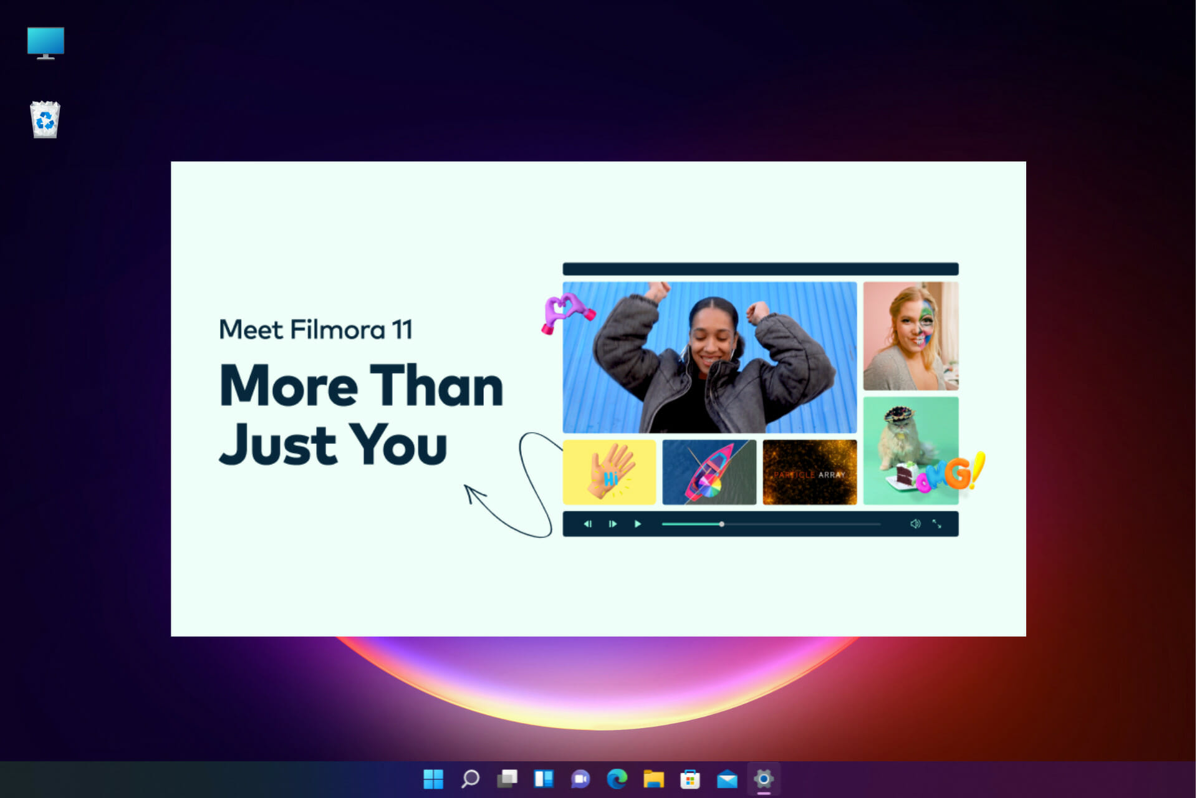Launch Teams Chat from taskbar

pyautogui.click(x=580, y=779)
